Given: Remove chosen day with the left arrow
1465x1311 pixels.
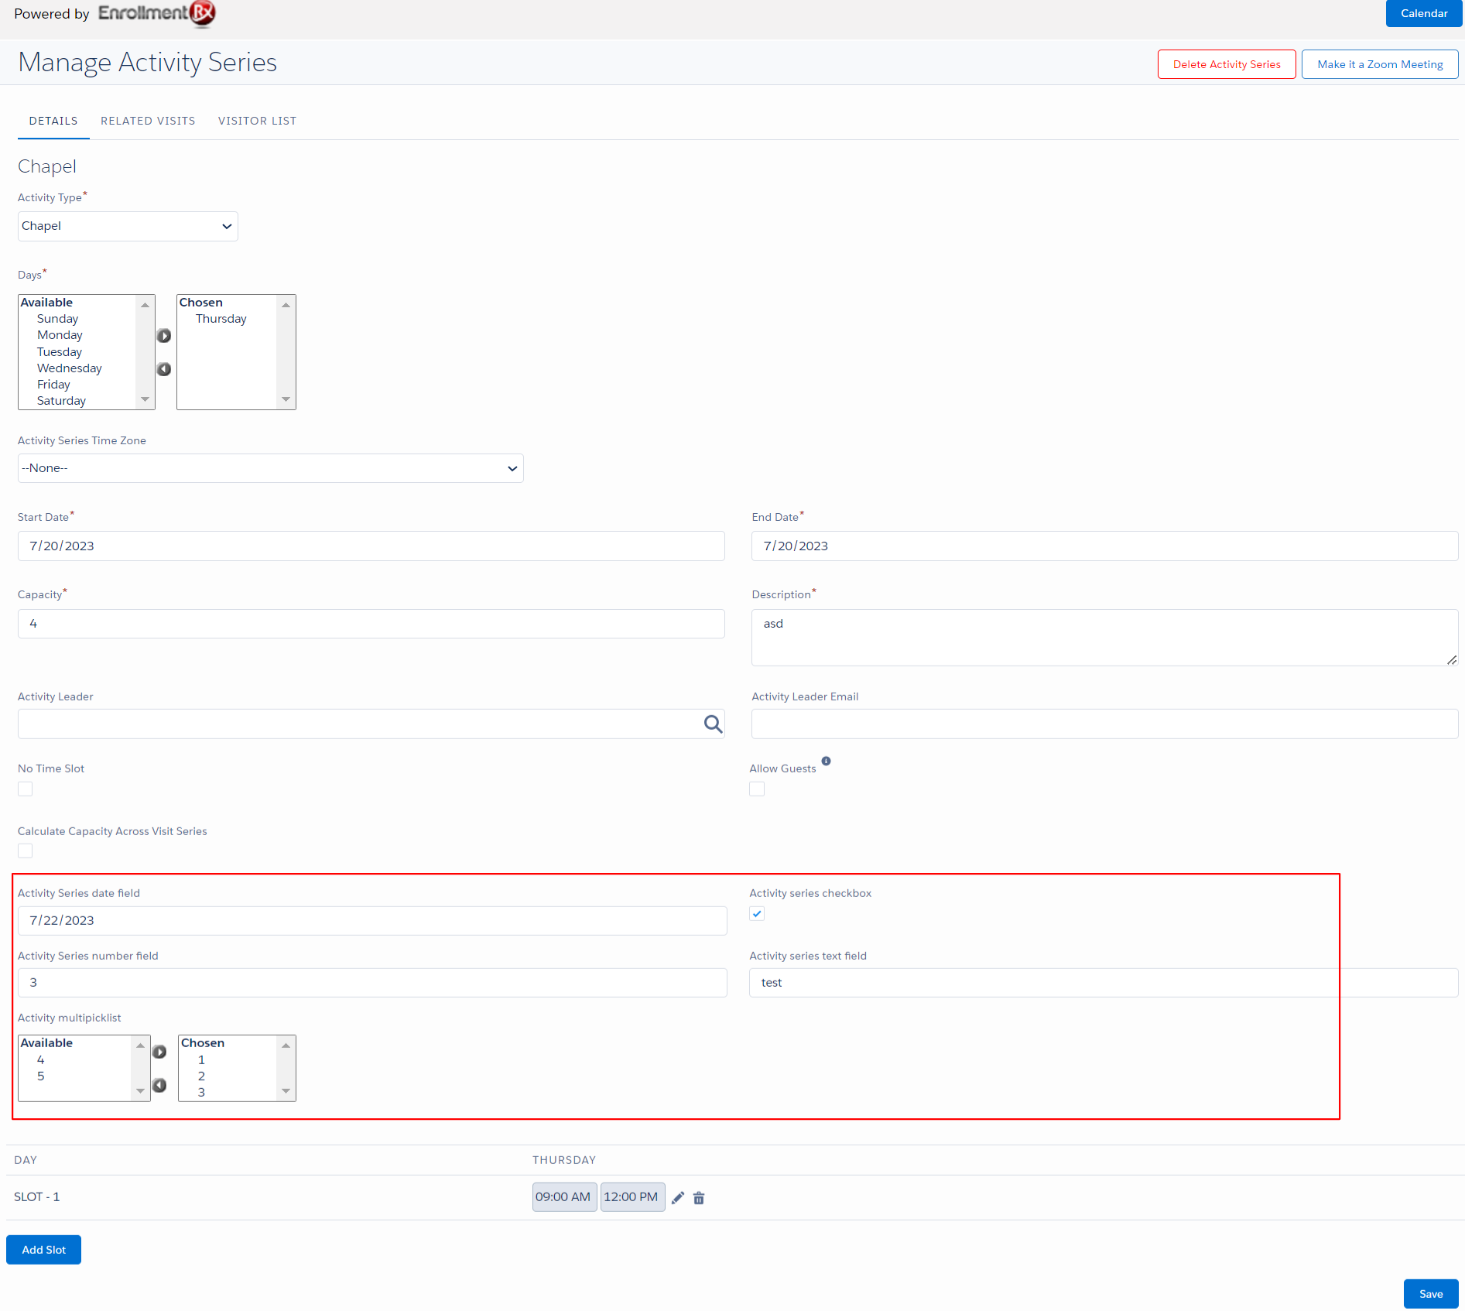Looking at the screenshot, I should (164, 369).
